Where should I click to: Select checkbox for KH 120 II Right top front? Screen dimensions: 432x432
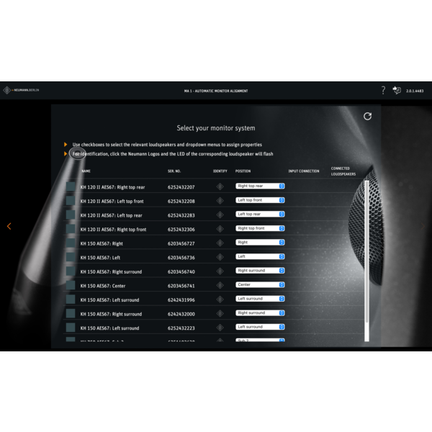(x=71, y=229)
